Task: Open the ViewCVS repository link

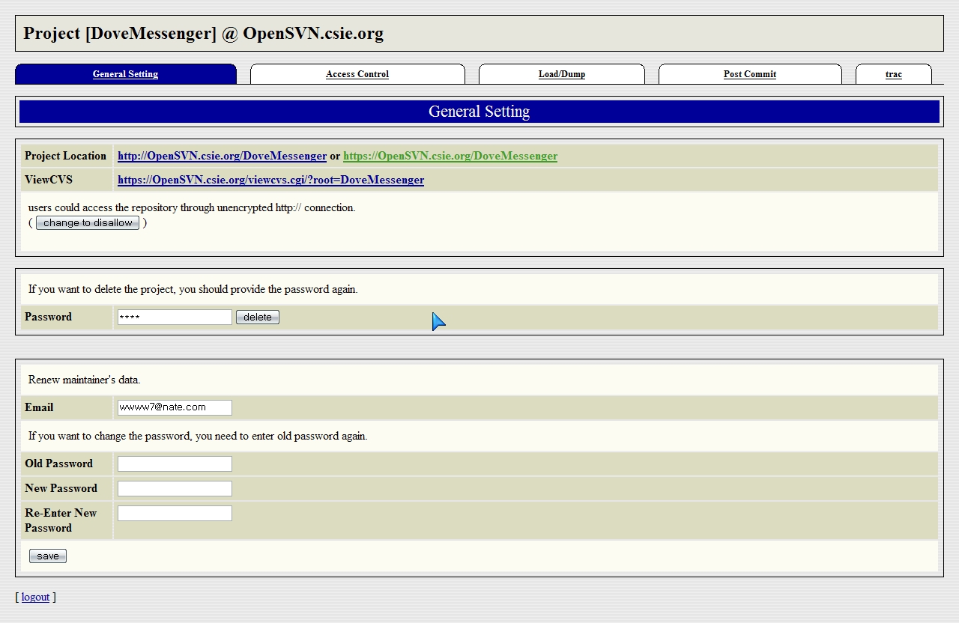Action: click(270, 180)
